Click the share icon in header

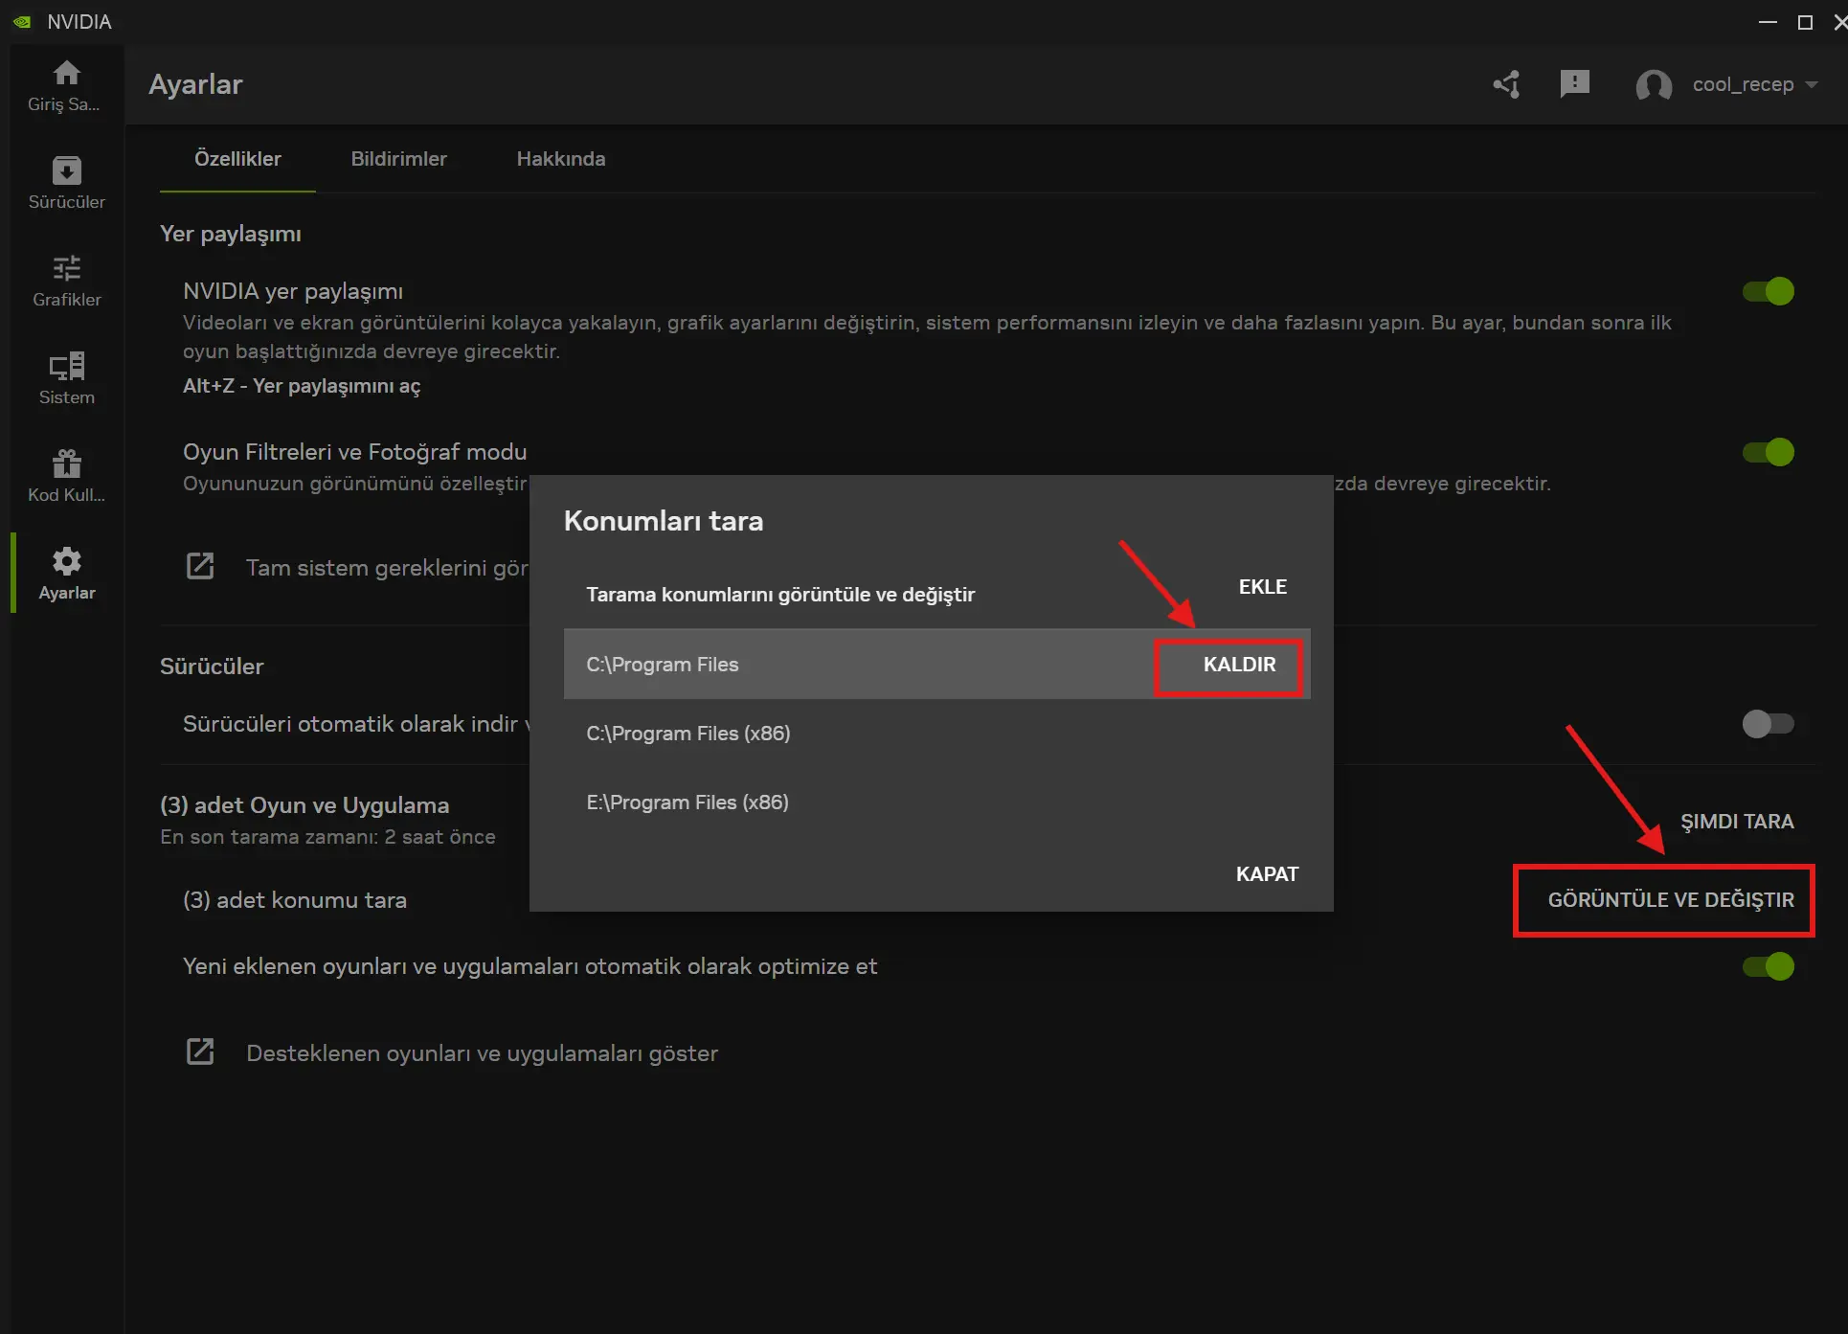(1507, 84)
